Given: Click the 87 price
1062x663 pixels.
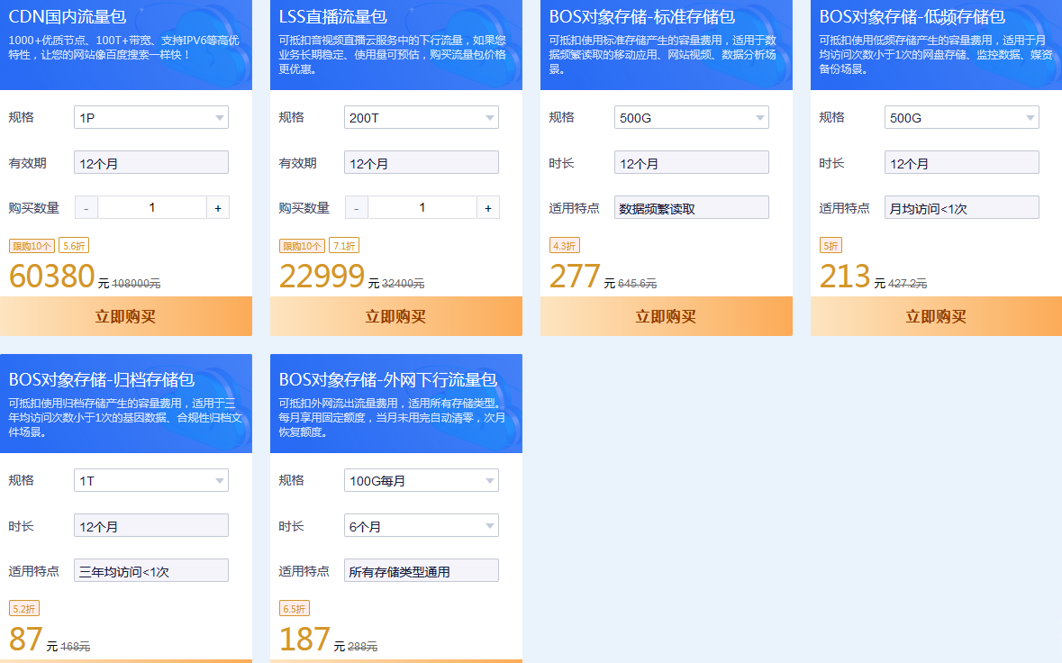Looking at the screenshot, I should click(26, 639).
